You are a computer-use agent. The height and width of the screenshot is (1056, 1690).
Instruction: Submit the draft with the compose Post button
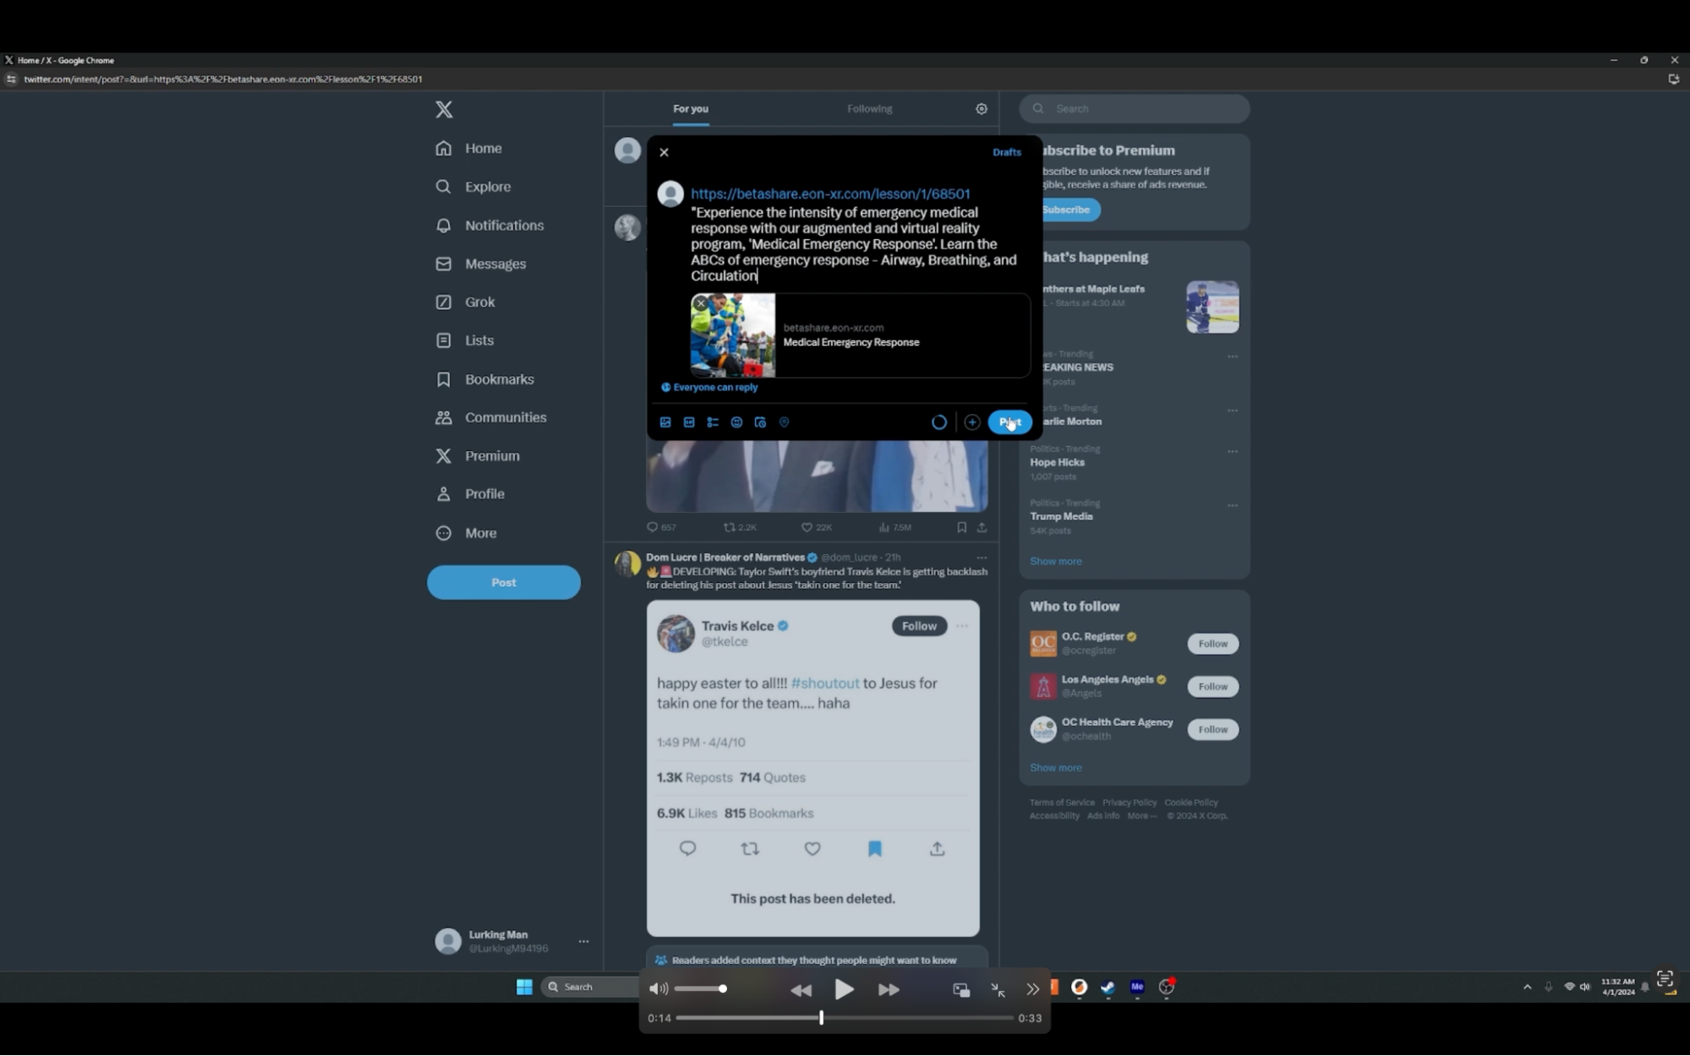(1009, 422)
